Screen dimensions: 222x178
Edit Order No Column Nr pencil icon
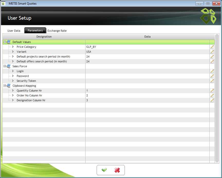coord(212,95)
